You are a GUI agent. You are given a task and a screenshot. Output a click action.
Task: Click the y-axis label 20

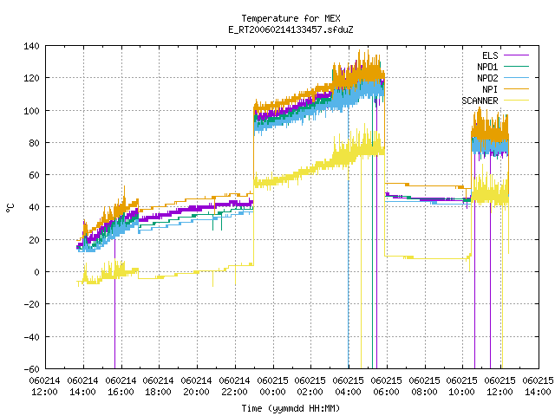coord(35,240)
